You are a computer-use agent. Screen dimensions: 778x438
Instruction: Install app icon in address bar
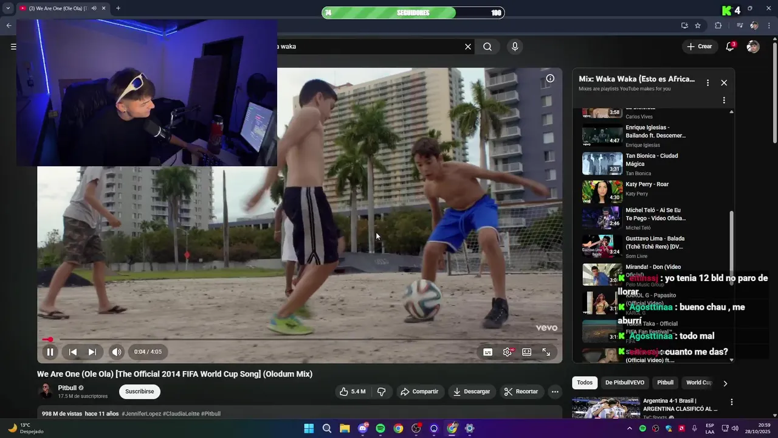684,26
